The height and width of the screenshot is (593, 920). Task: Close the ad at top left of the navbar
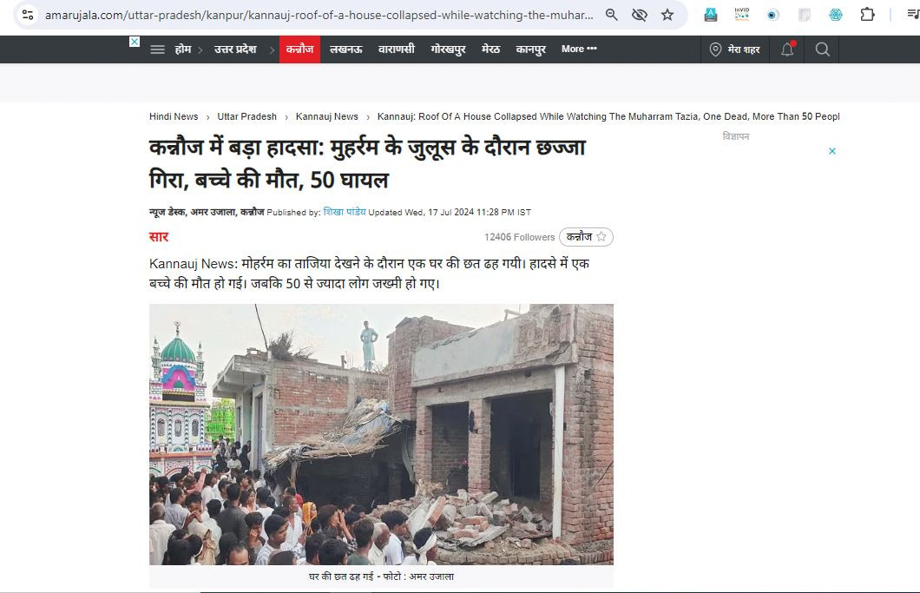tap(135, 42)
